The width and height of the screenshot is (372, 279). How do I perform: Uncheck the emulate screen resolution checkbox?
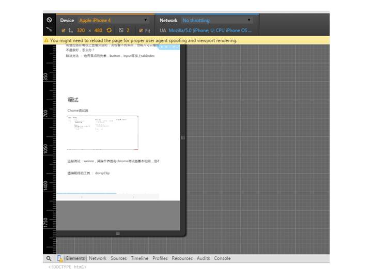[x=63, y=30]
